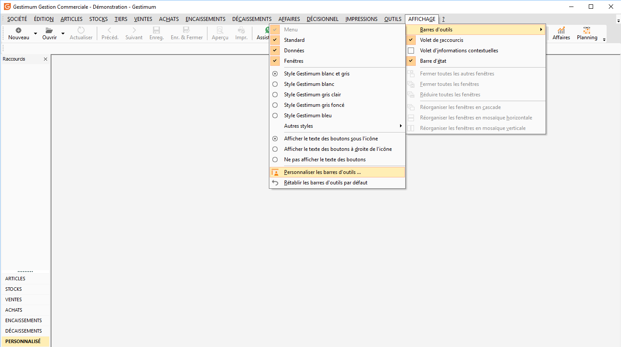Click the Gestimum logo in title bar

(x=7, y=7)
